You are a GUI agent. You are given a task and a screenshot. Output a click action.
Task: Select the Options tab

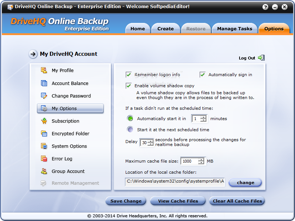coord(274,28)
